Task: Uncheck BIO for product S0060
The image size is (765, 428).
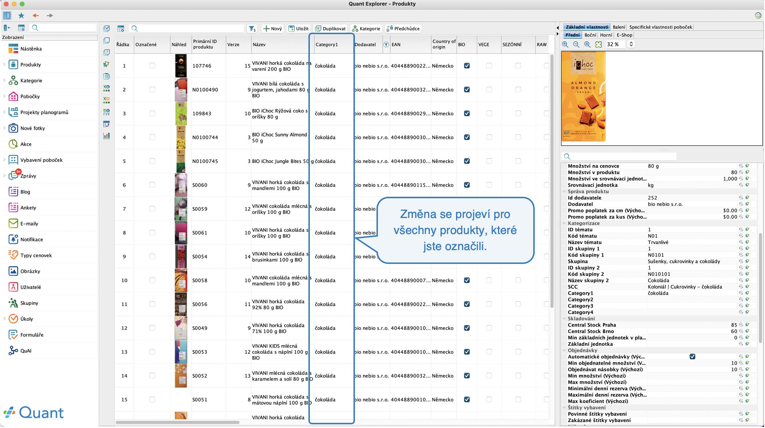Action: (x=467, y=185)
